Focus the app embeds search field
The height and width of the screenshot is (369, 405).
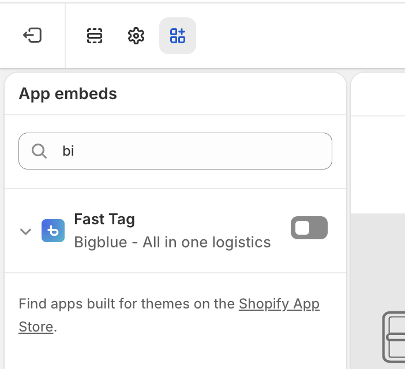pos(175,151)
